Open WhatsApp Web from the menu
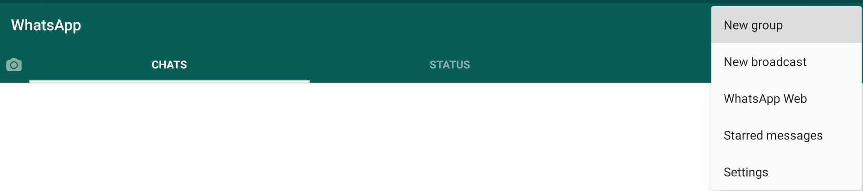 click(786, 99)
